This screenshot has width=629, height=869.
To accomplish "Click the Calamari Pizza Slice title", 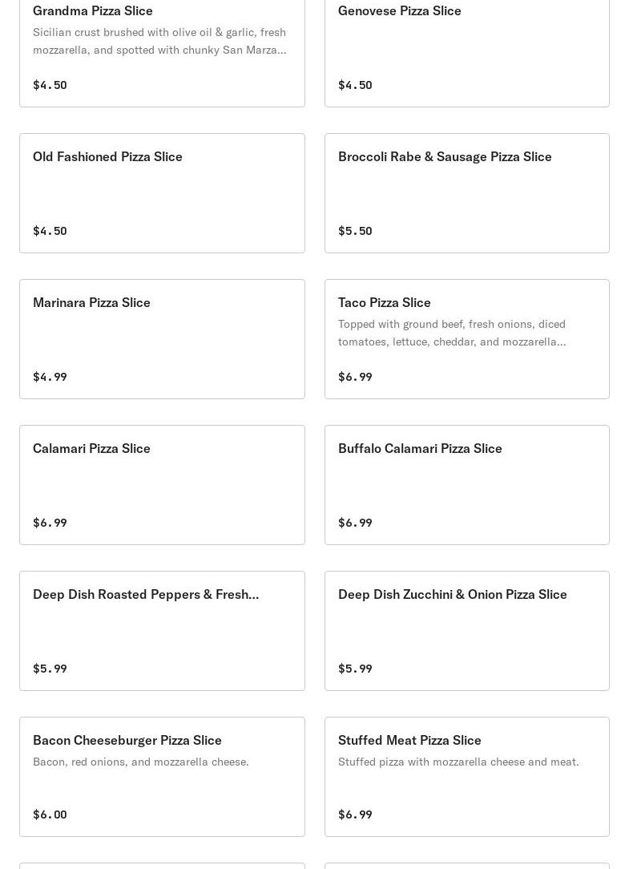I will click(91, 448).
